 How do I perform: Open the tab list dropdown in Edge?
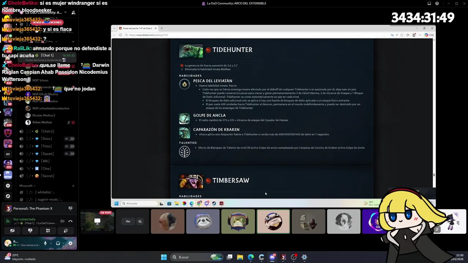114,28
